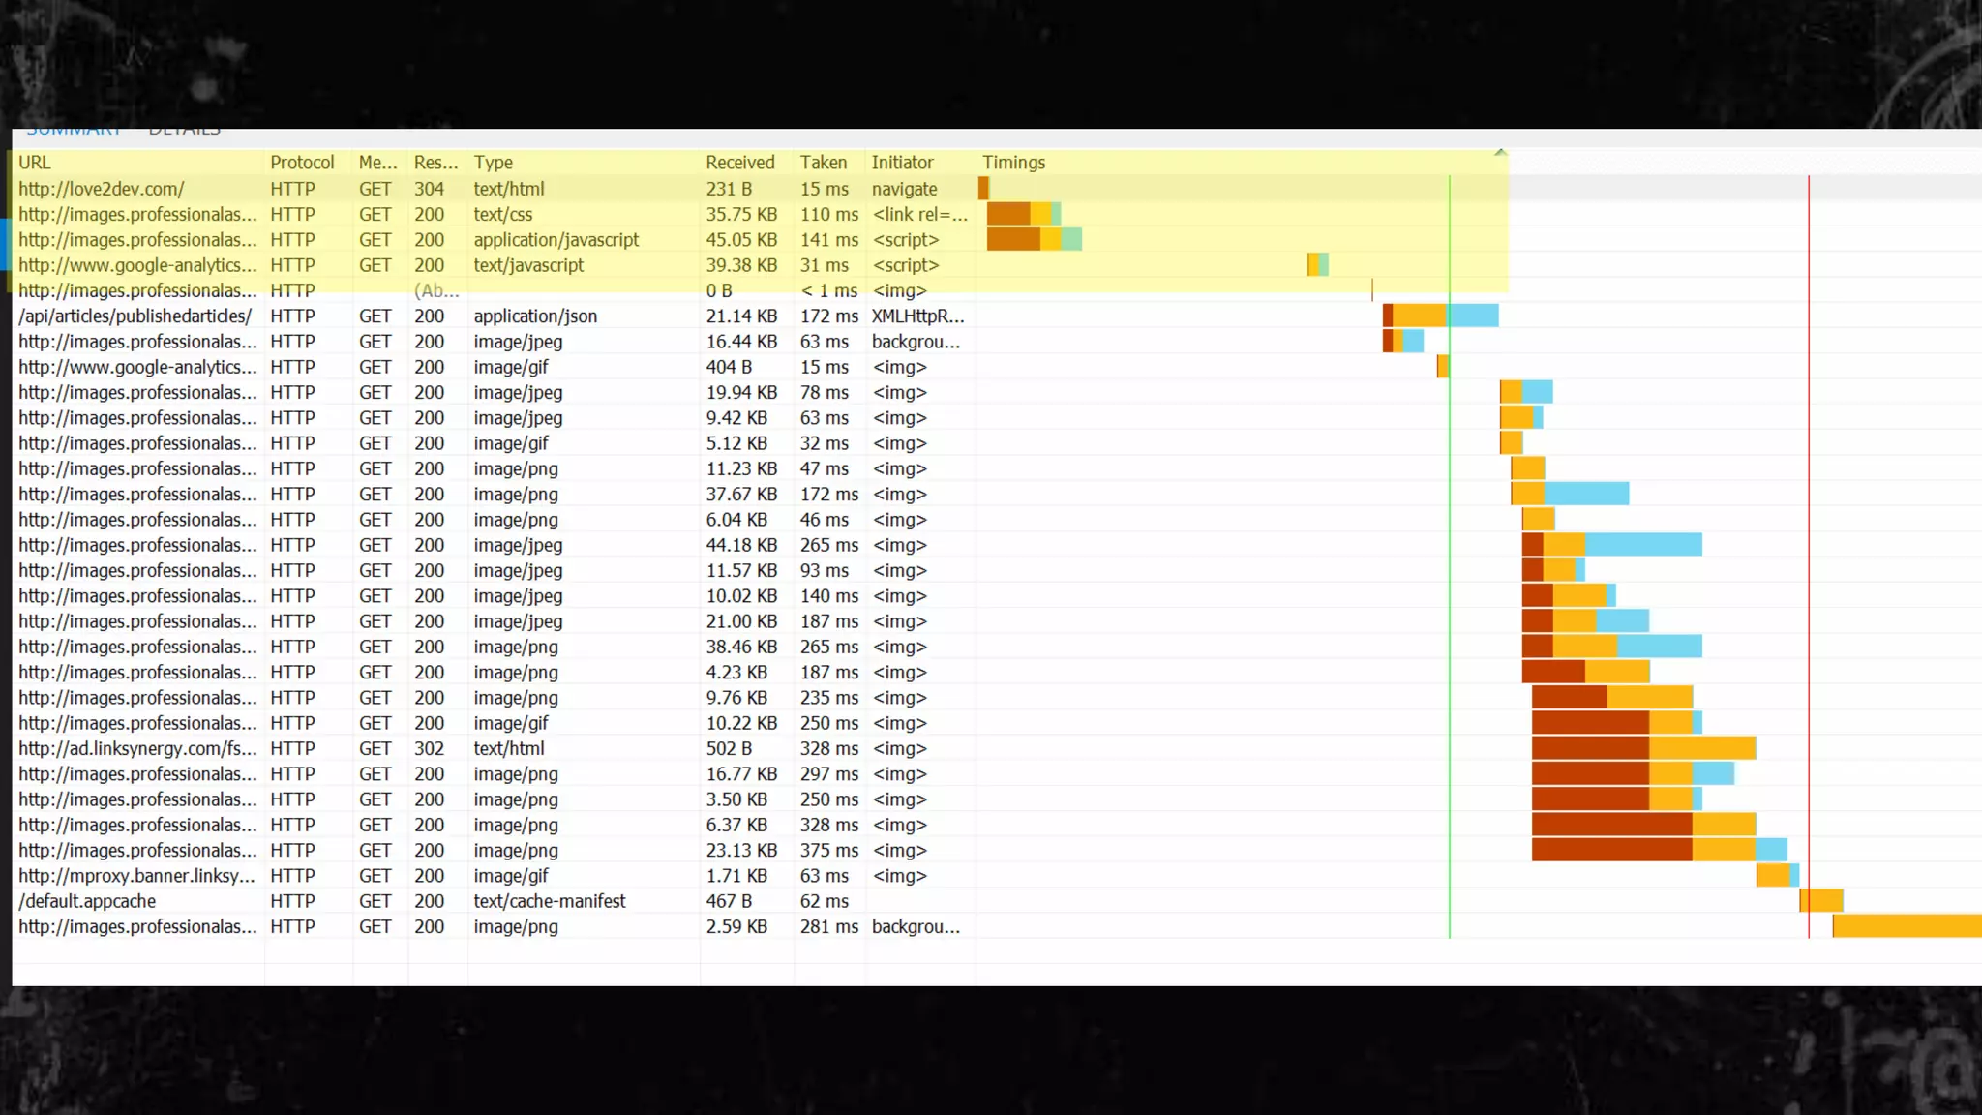Viewport: 1982px width, 1115px height.
Task: Sort by the Received size column
Action: [x=739, y=163]
